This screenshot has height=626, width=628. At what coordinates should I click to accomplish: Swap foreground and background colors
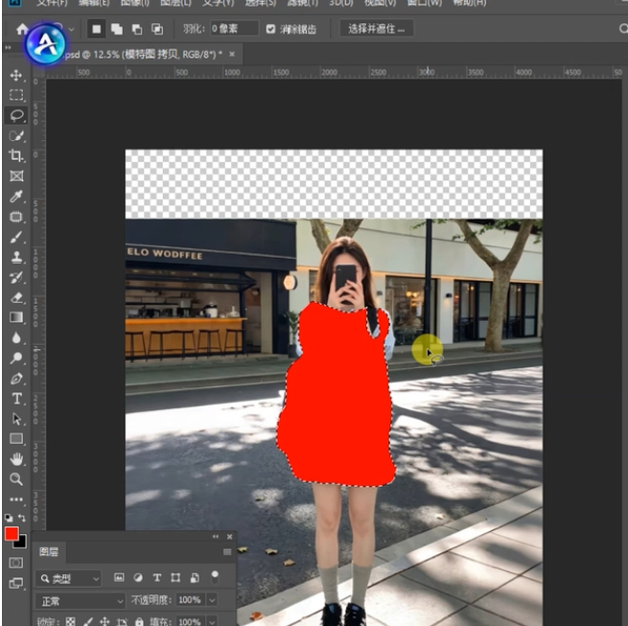[22, 518]
